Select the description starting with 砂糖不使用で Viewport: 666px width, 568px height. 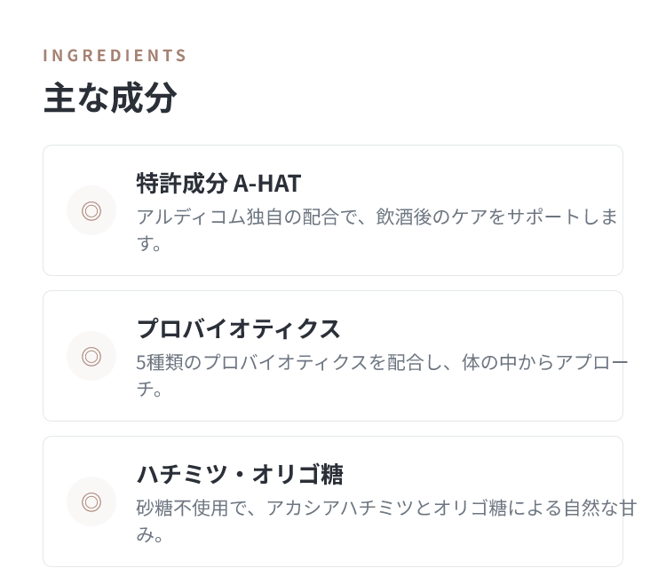click(386, 521)
